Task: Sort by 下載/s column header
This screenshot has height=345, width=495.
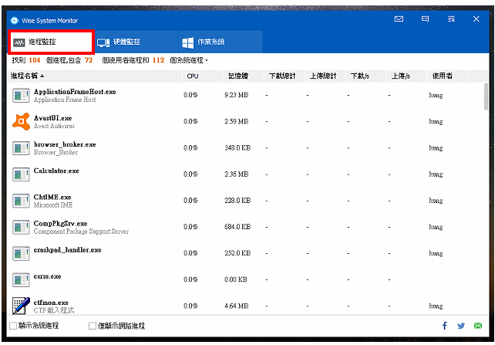Action: [366, 76]
